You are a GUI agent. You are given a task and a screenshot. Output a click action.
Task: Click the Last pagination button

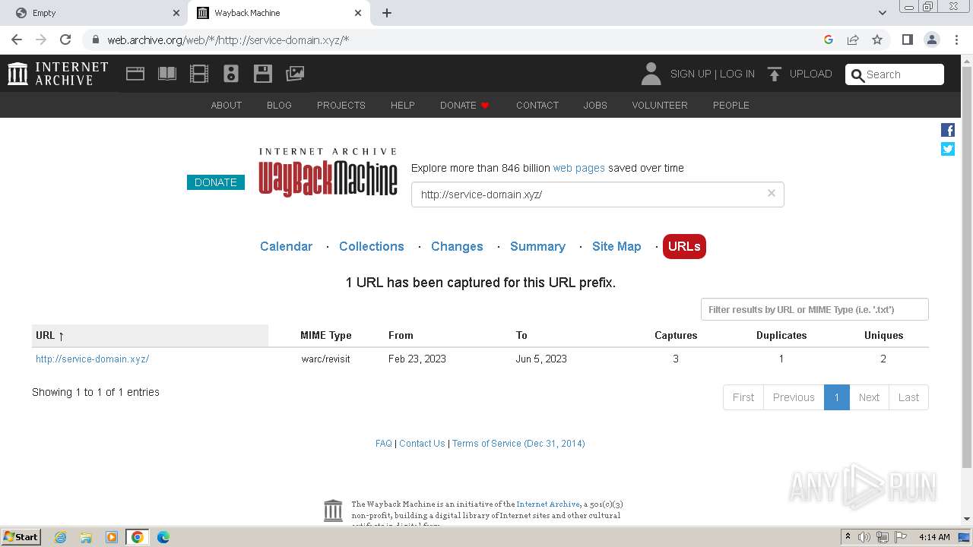(x=908, y=397)
